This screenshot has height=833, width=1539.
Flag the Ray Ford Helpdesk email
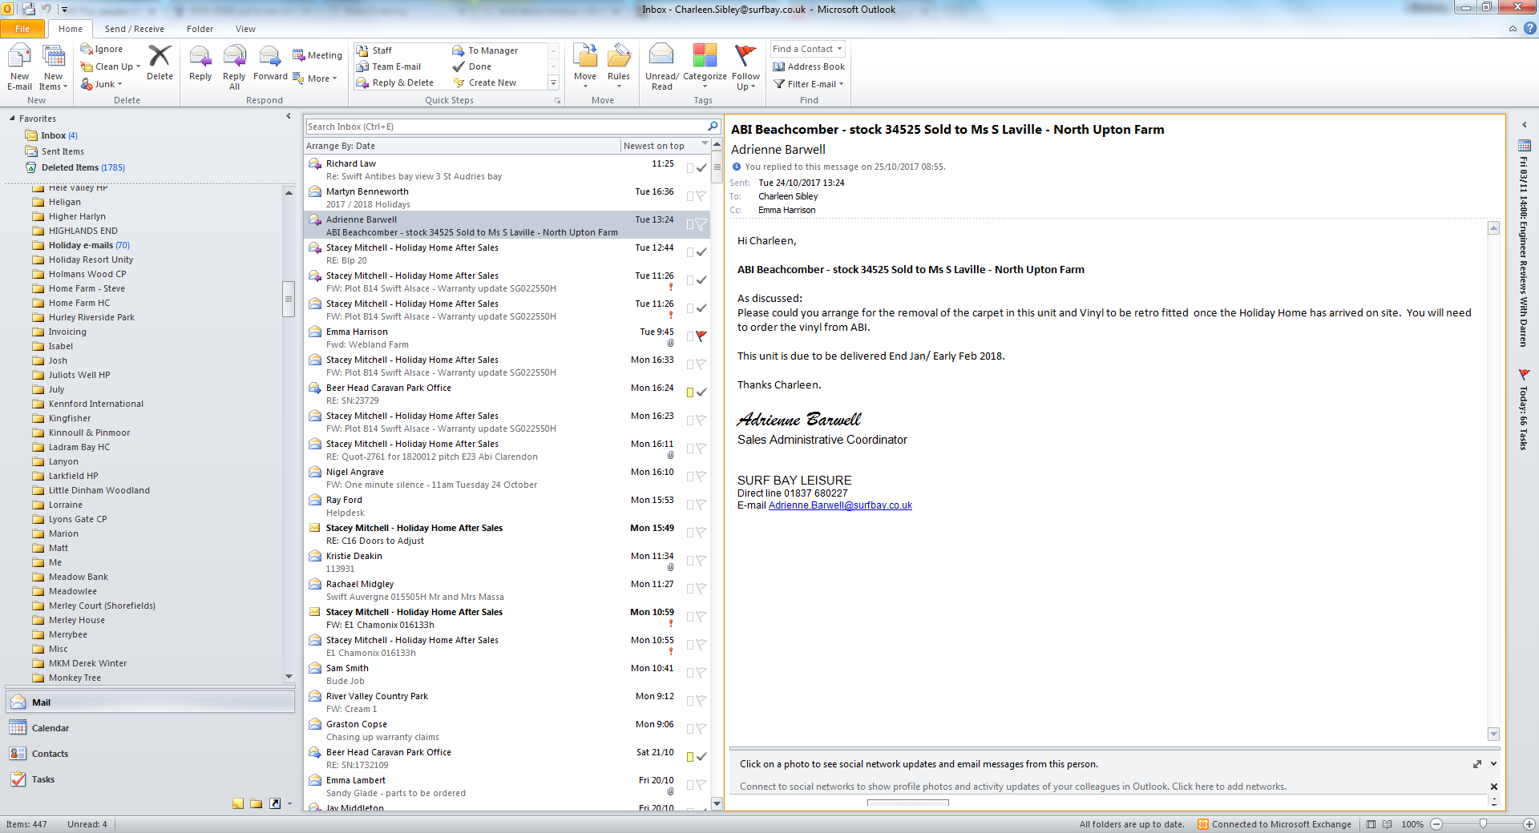[701, 505]
